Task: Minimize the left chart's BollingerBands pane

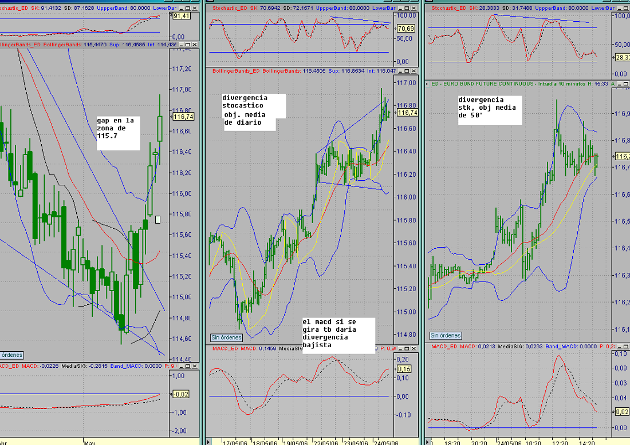Action: [182, 45]
